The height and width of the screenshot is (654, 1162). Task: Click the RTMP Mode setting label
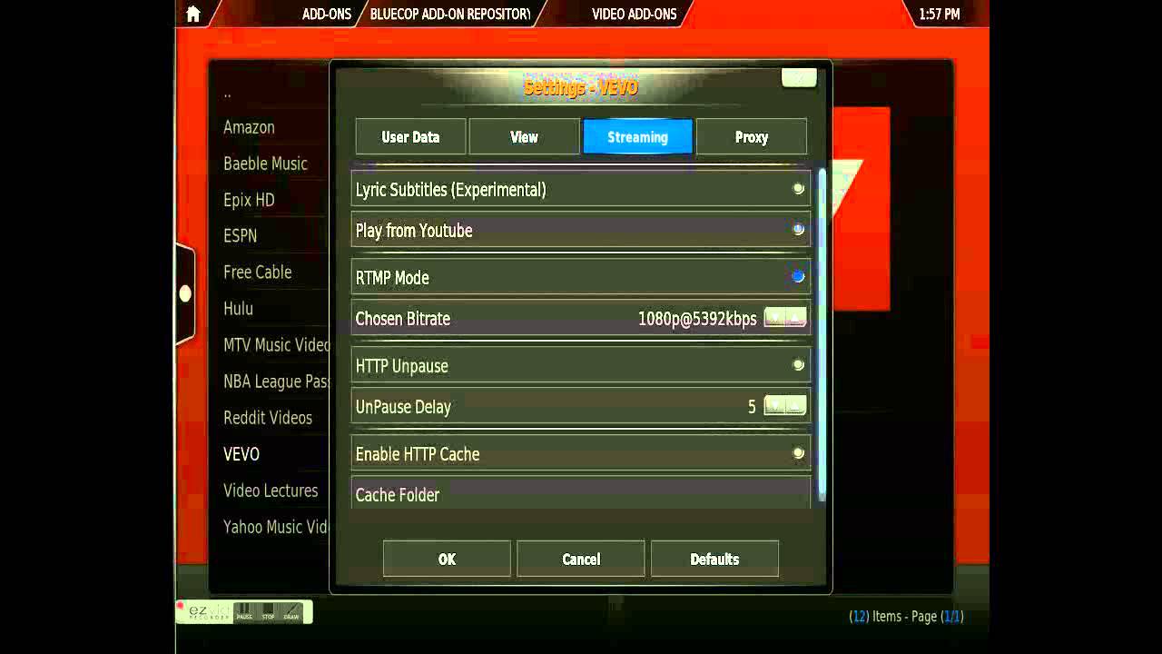pyautogui.click(x=392, y=278)
